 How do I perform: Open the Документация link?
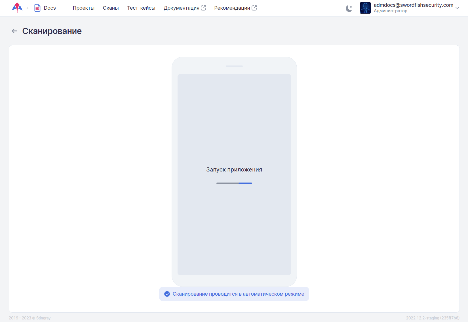[x=181, y=8]
